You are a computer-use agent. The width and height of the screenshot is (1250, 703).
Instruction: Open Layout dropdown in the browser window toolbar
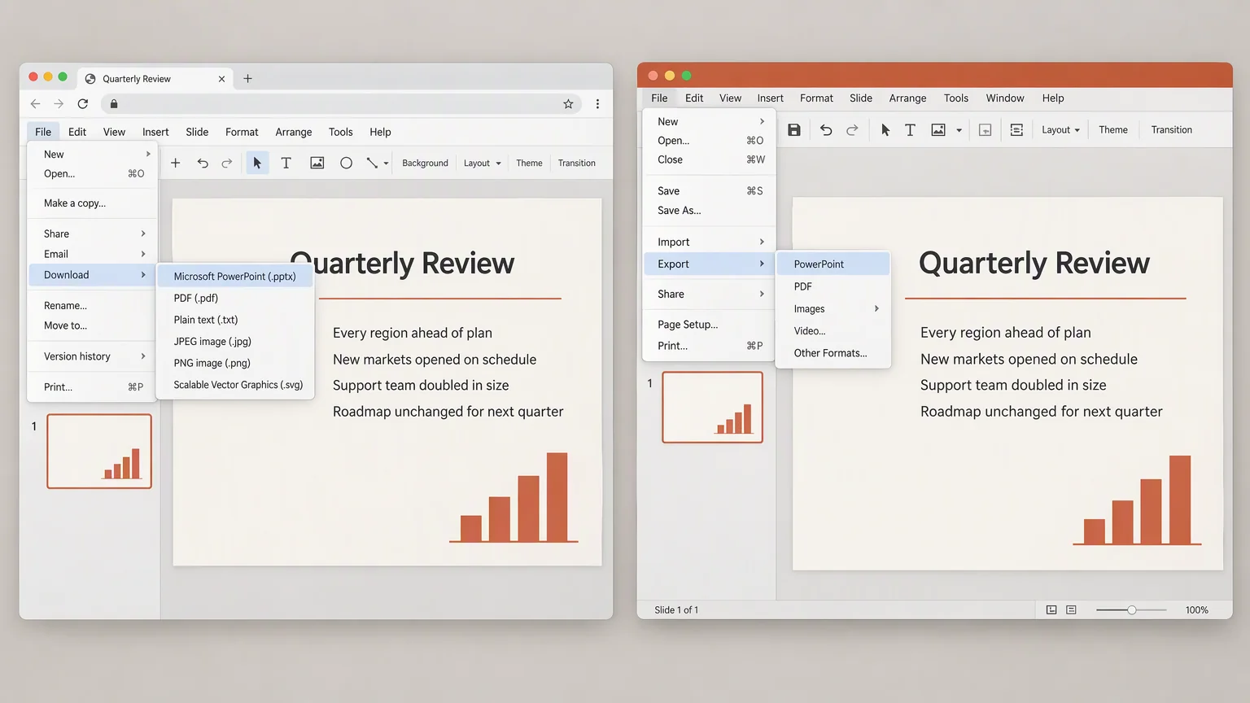coord(483,163)
